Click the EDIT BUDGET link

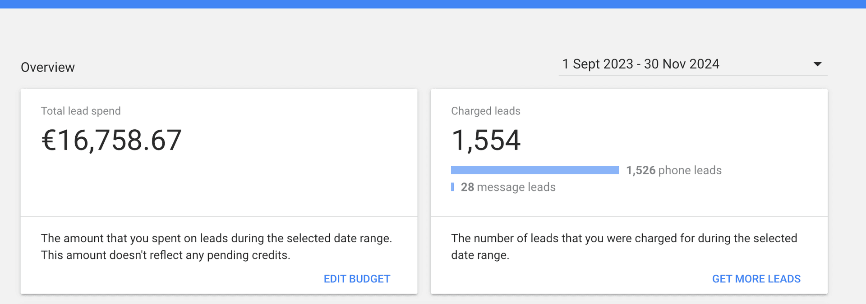tap(357, 279)
